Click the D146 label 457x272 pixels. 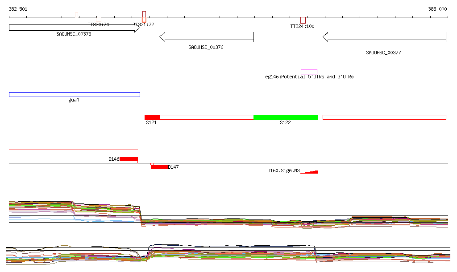coord(114,159)
